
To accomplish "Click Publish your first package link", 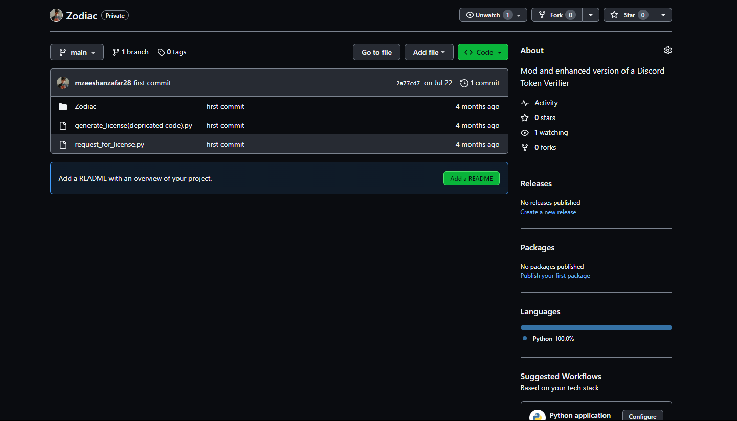I will click(x=555, y=276).
